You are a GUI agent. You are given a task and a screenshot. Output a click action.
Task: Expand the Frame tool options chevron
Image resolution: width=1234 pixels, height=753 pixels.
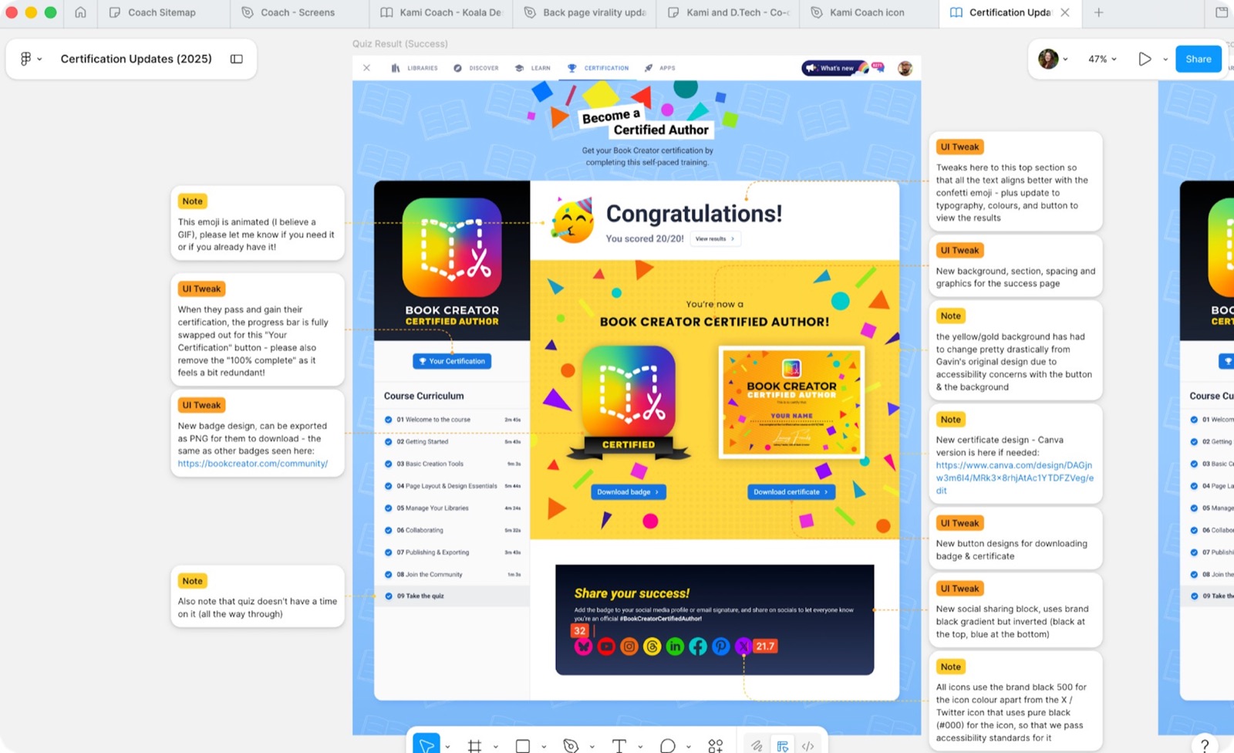(495, 747)
